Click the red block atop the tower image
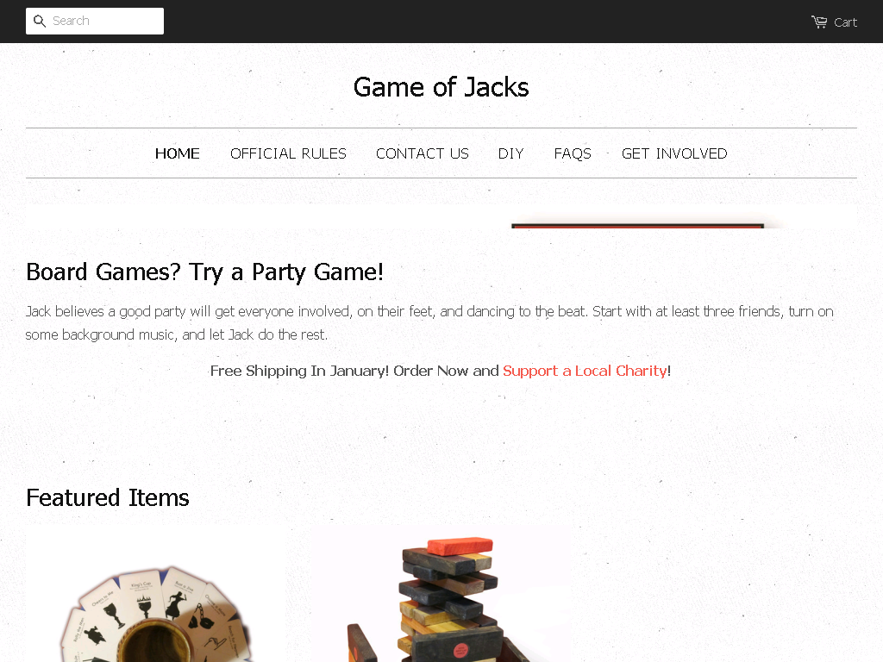Viewport: 883px width, 662px height. (460, 546)
